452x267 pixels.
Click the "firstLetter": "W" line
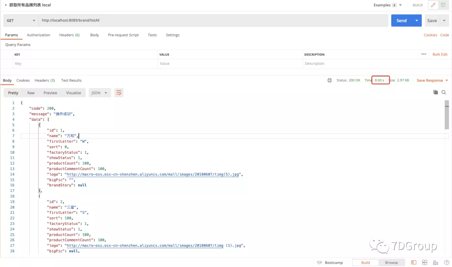pos(67,141)
